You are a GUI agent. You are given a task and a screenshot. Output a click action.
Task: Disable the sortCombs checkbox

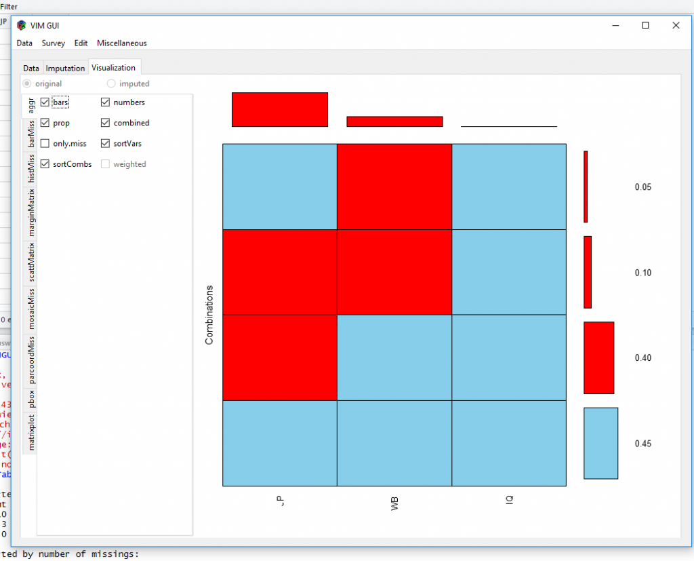click(45, 164)
